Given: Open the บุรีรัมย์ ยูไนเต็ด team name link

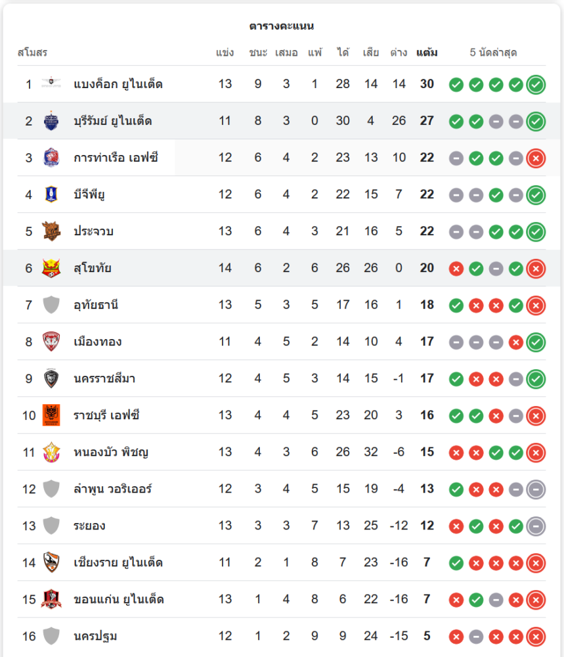Looking at the screenshot, I should 113,121.
